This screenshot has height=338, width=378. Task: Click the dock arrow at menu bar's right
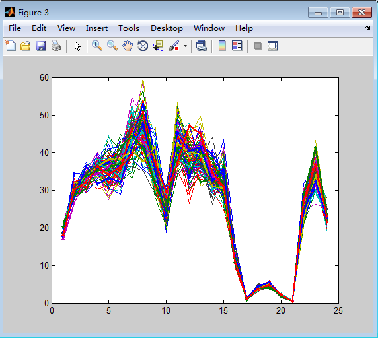point(367,28)
